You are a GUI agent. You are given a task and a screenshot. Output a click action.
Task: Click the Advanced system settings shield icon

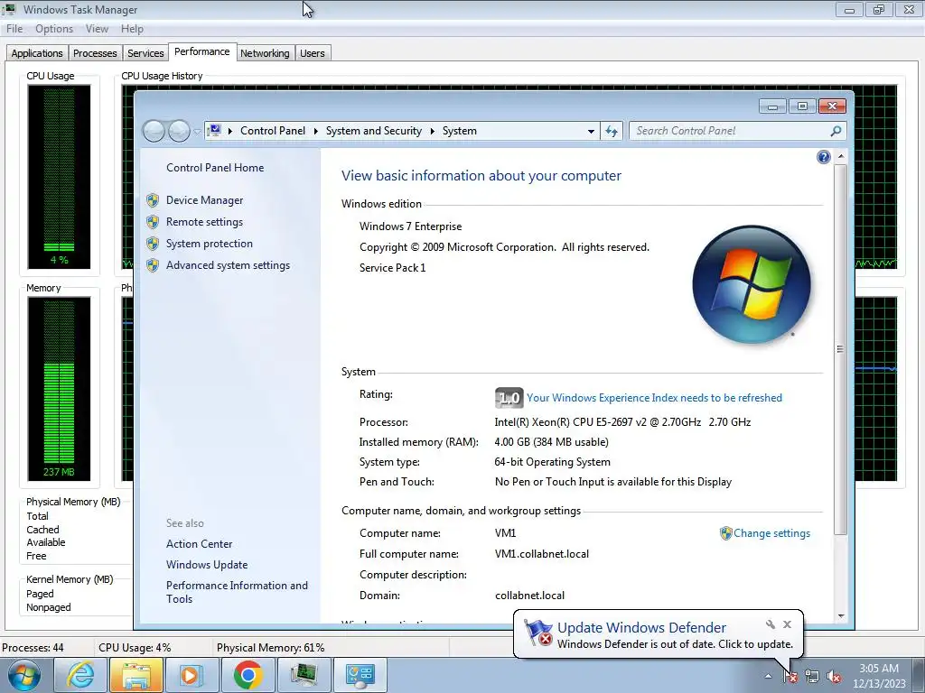(x=153, y=266)
